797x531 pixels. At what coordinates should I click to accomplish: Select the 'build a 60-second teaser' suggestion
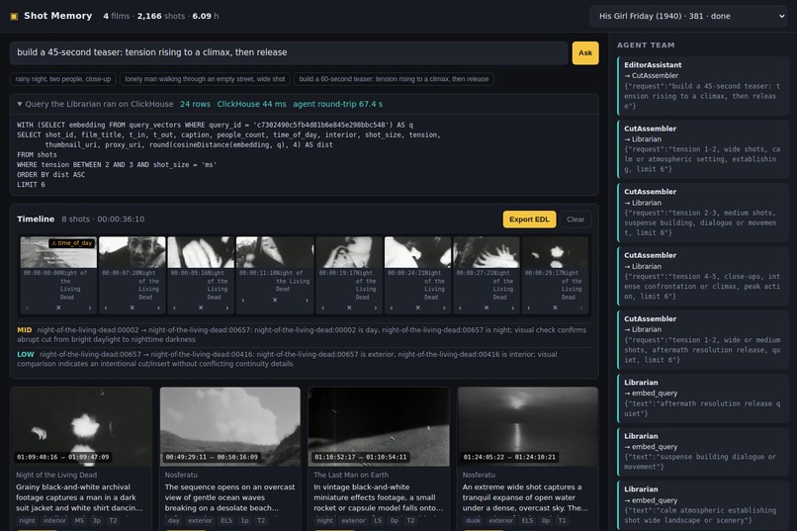click(394, 79)
